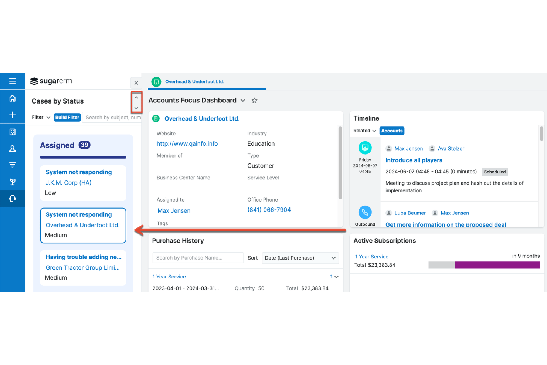Click Max Jensen on the Ava Stelzer meeting row
This screenshot has width=547, height=365.
(409, 149)
